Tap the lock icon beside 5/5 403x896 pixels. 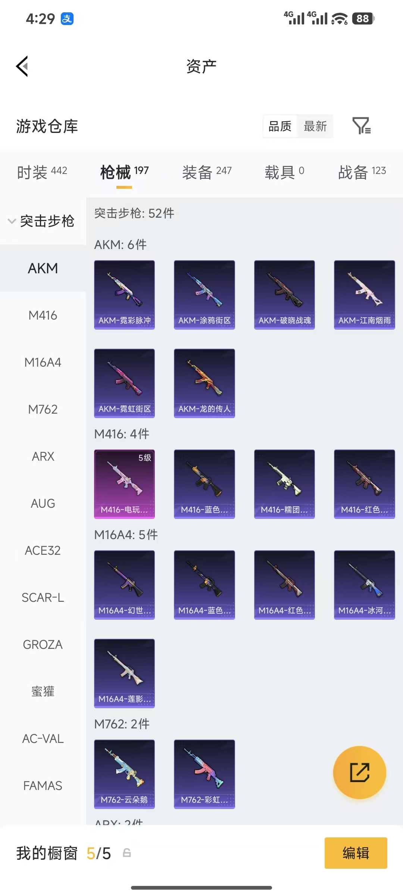coord(127,853)
